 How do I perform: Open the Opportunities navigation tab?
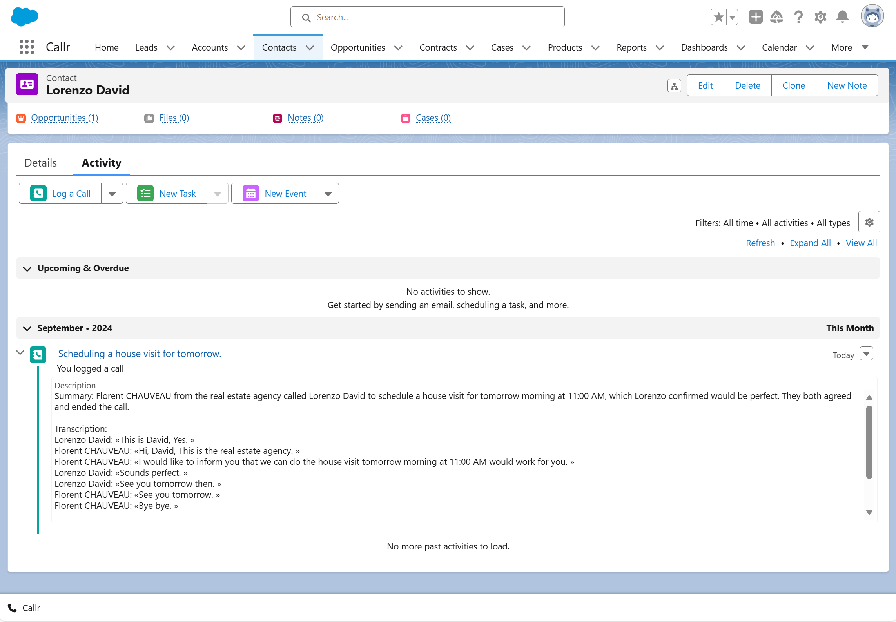357,48
